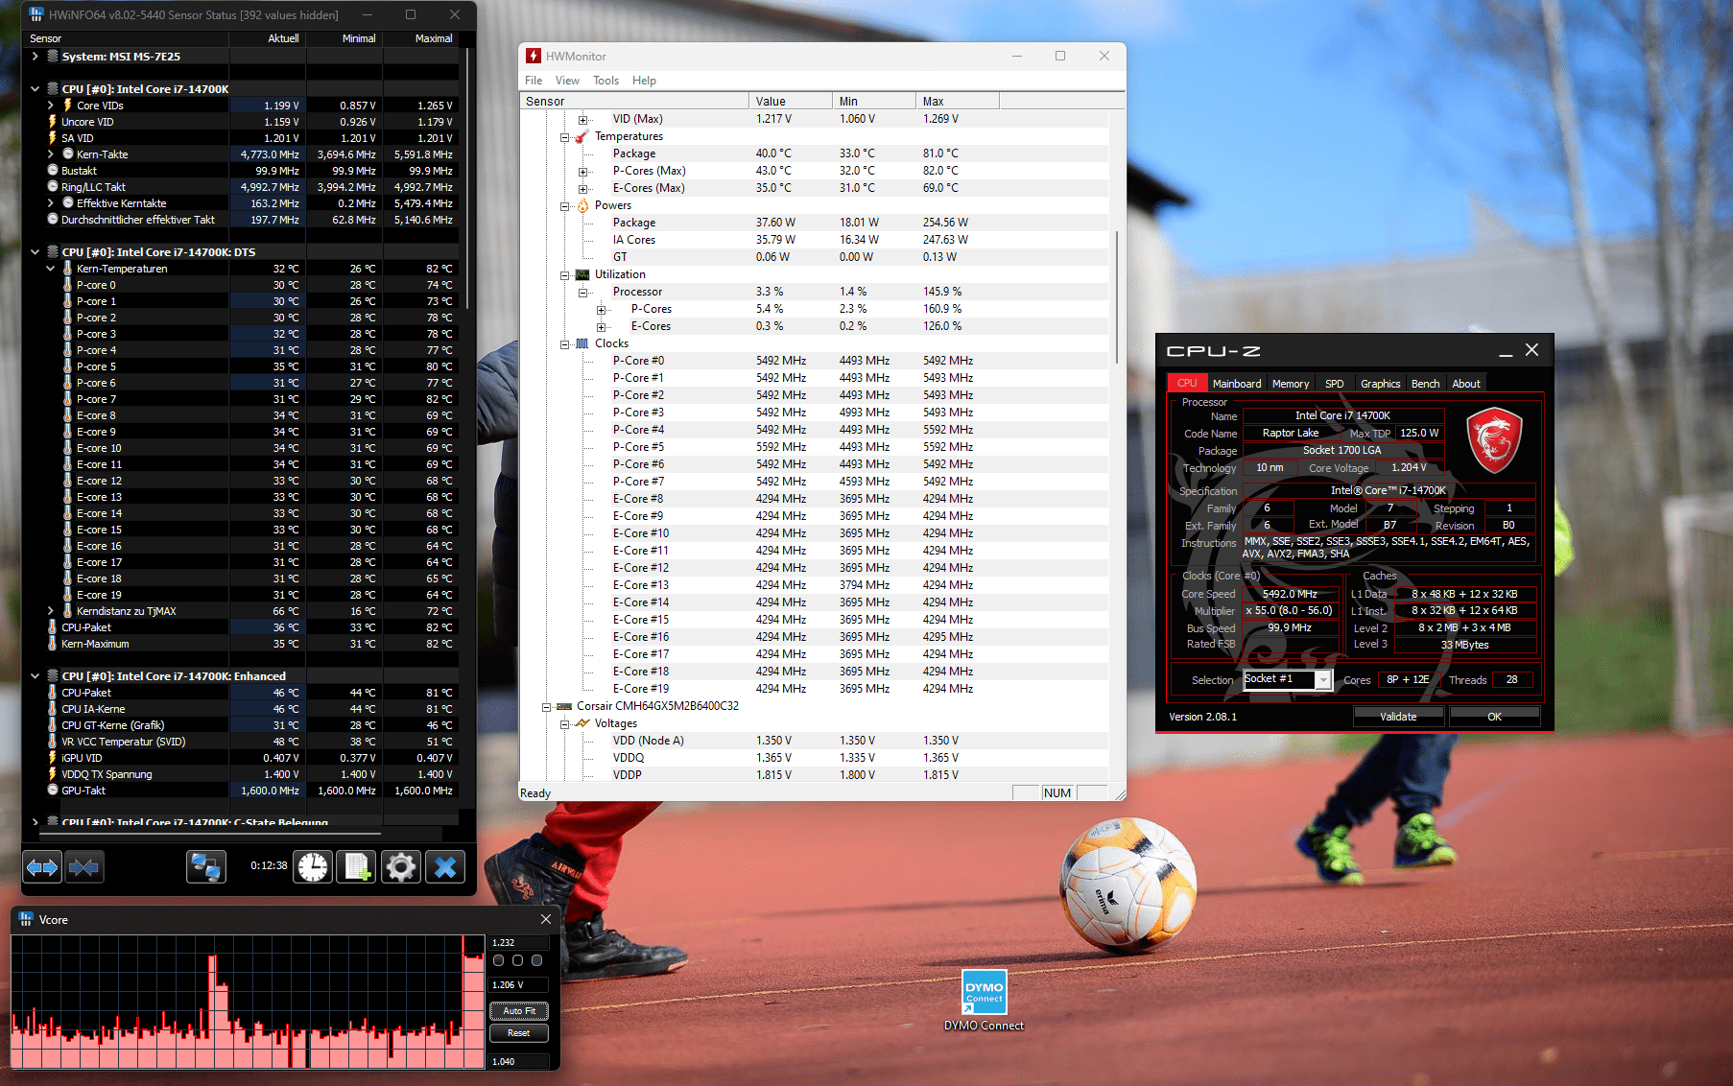Expand the Effektive Kerntakte row

coord(51,203)
